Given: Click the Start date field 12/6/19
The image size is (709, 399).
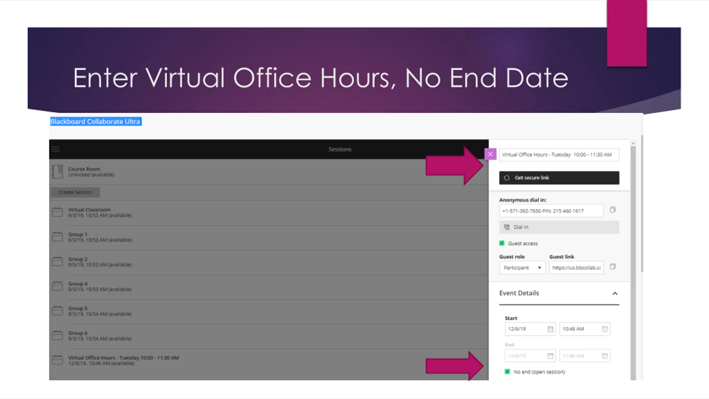Looking at the screenshot, I should (x=530, y=329).
